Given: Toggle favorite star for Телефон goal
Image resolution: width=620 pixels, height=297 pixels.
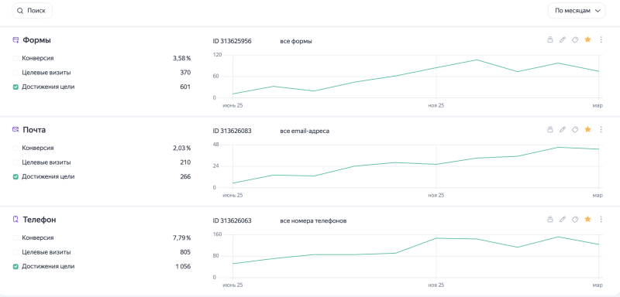Looking at the screenshot, I should [x=587, y=219].
